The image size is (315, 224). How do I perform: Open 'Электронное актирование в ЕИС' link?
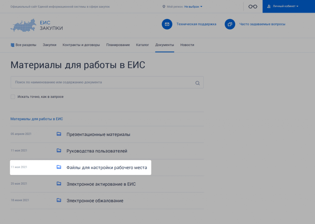pyautogui.click(x=101, y=184)
